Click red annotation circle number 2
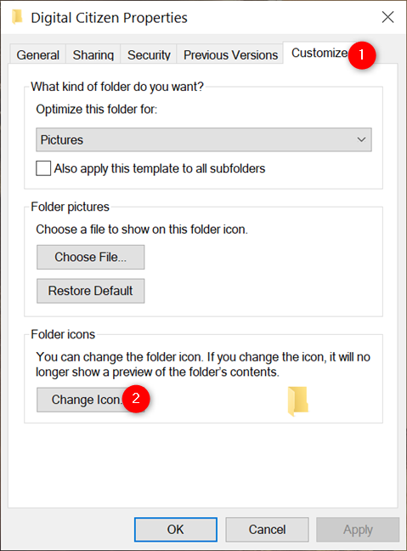 pos(136,399)
